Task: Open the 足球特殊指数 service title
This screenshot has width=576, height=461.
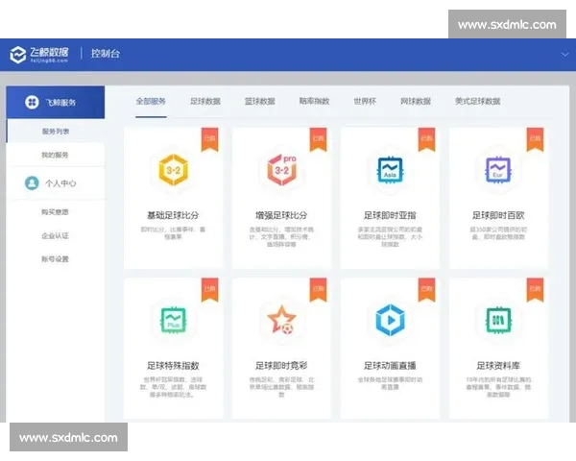Action: [173, 366]
